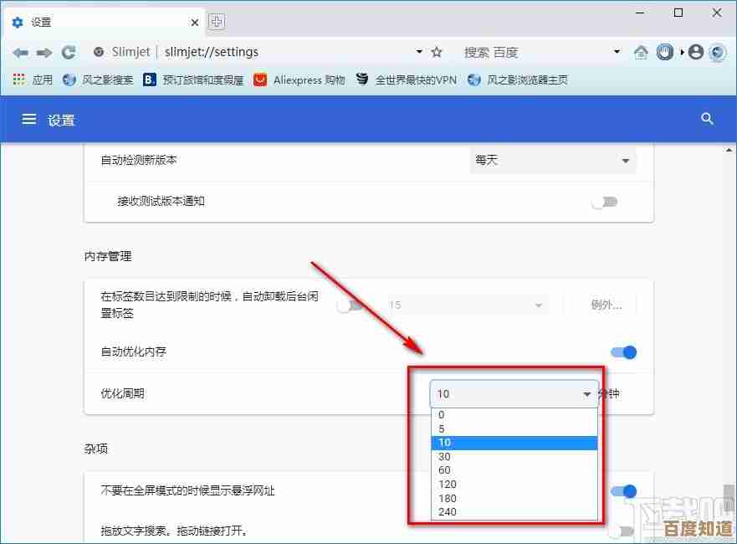Click the forward navigation arrow

tap(44, 52)
